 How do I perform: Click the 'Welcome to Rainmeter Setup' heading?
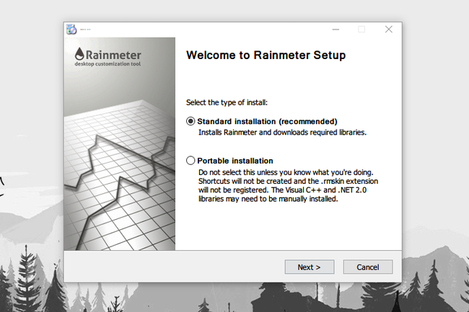click(x=266, y=55)
